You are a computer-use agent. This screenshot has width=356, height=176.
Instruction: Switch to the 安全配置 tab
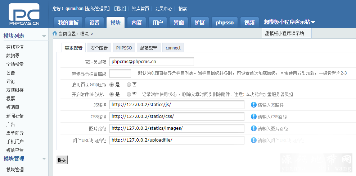99,48
